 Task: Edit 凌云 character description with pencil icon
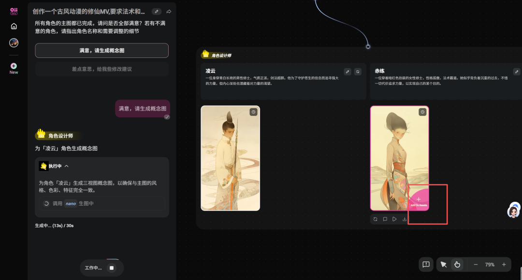pos(347,71)
